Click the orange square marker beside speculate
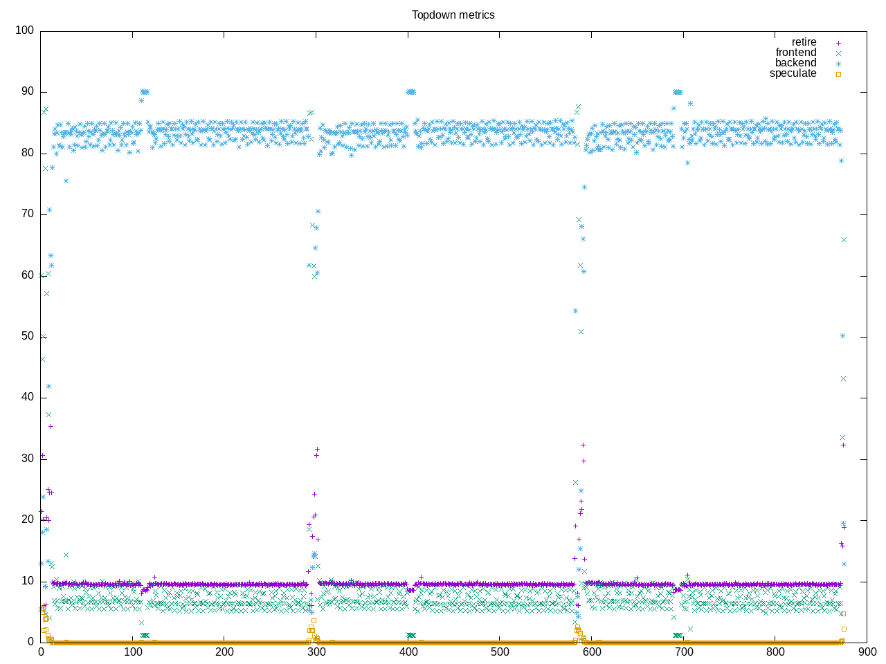The width and height of the screenshot is (886, 664). point(838,74)
